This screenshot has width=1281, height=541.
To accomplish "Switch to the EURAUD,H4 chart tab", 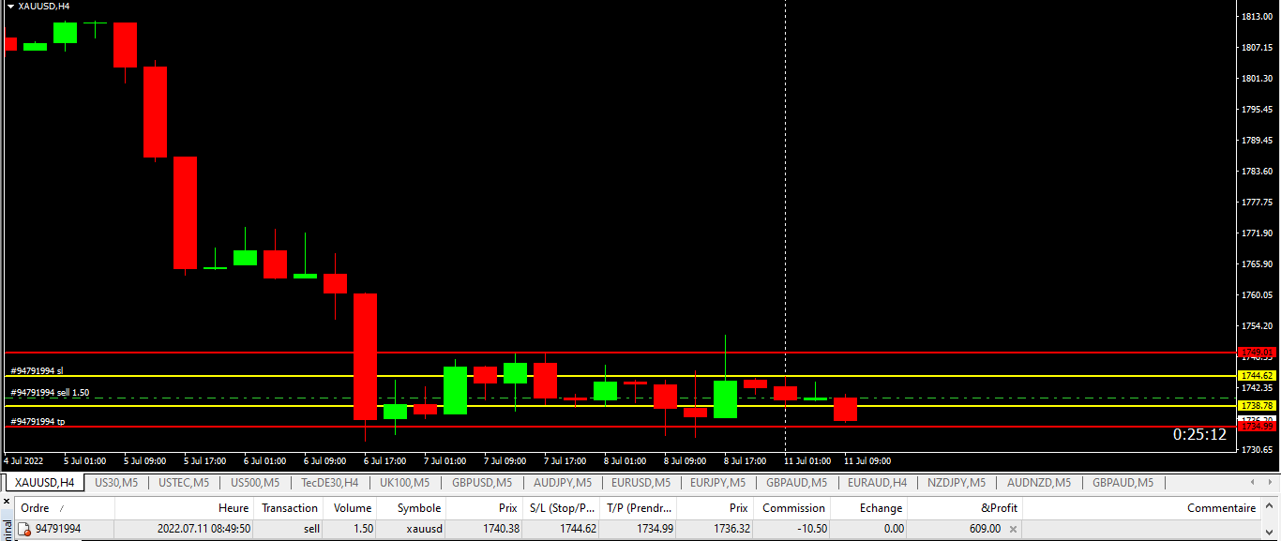I will click(x=877, y=483).
